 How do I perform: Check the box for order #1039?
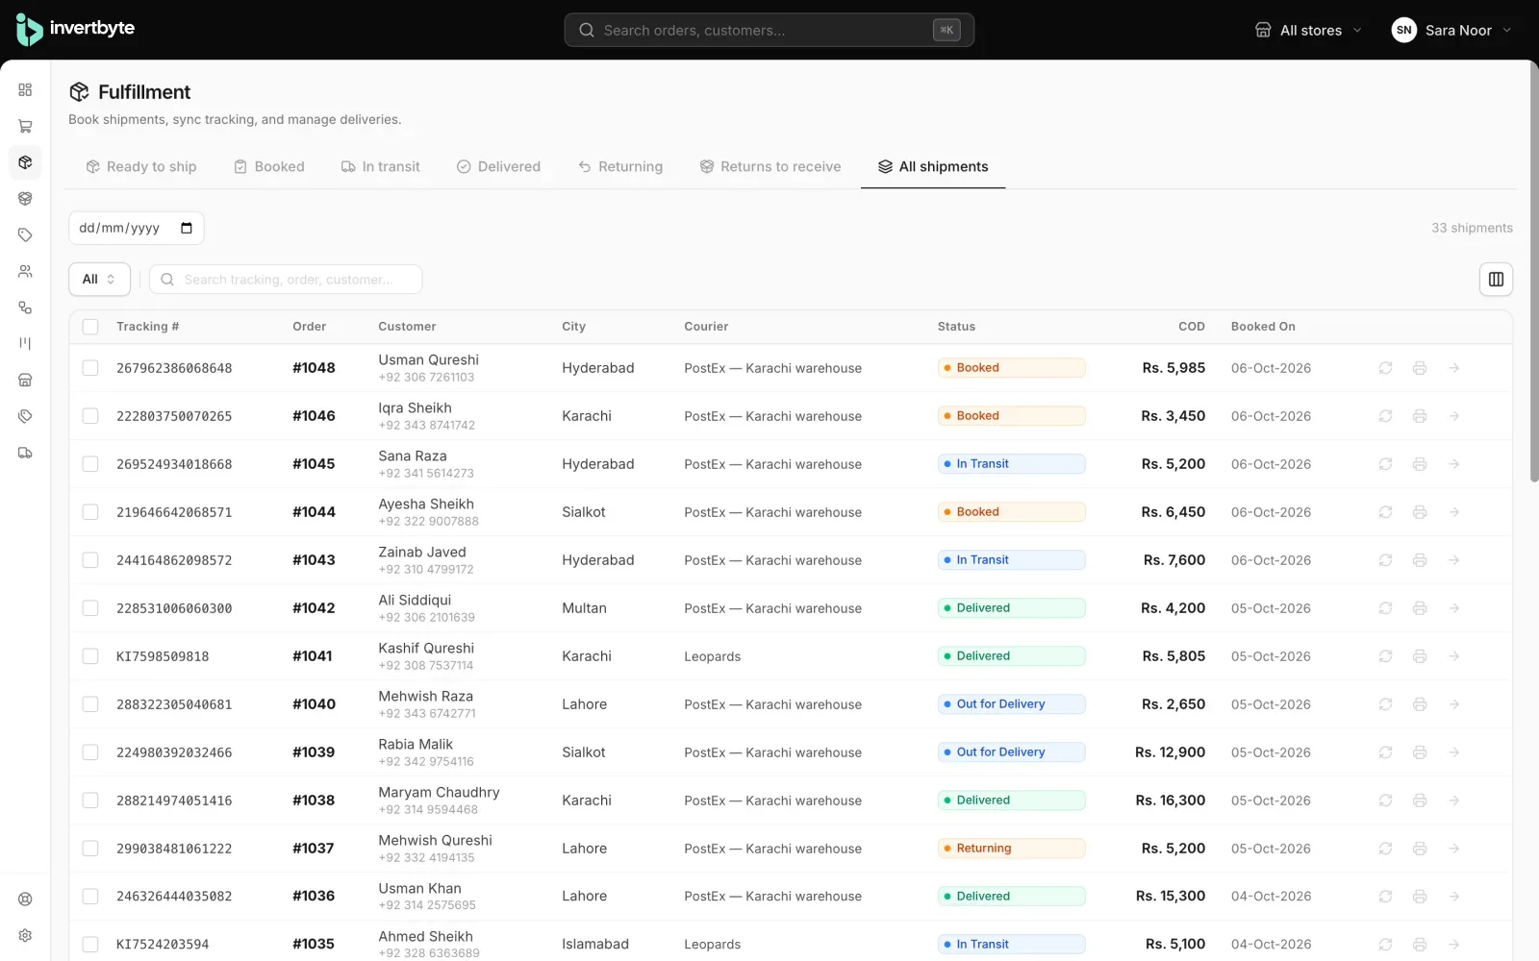click(90, 752)
